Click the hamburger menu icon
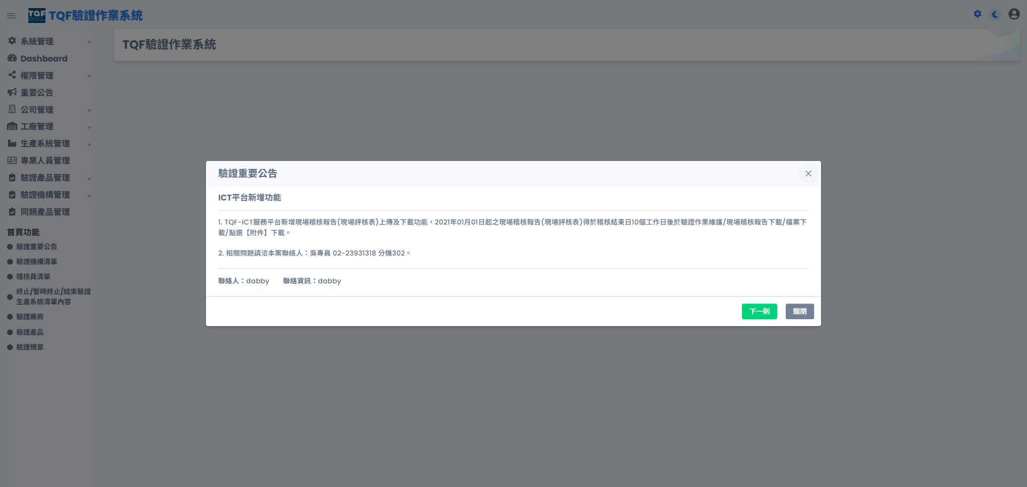Image resolution: width=1027 pixels, height=487 pixels. coord(11,16)
